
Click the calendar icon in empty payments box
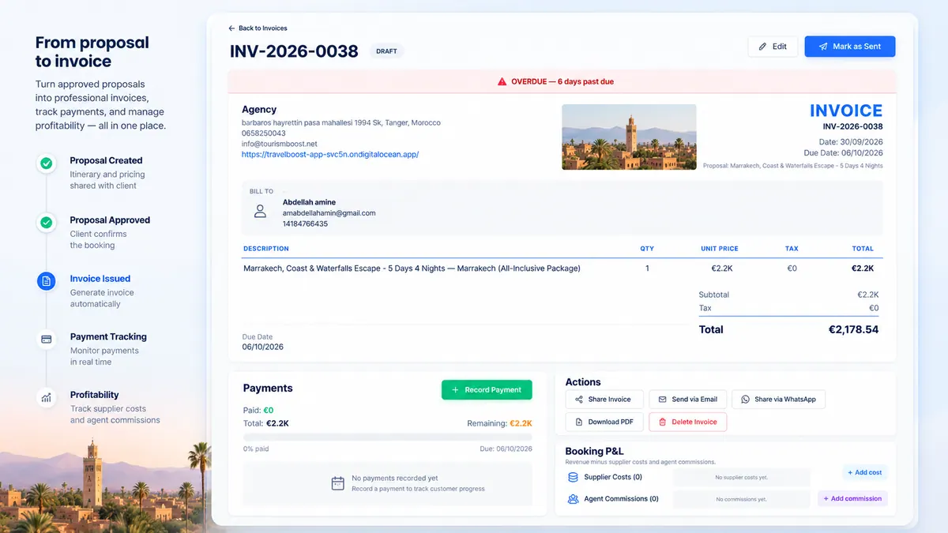tap(338, 483)
